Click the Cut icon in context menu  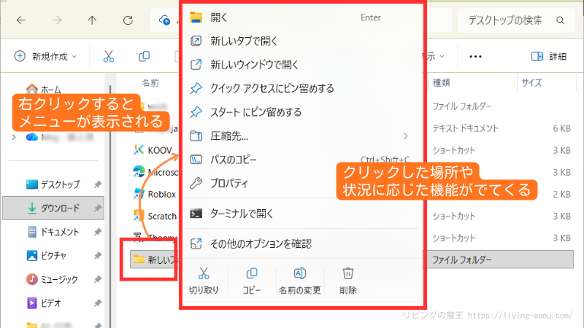click(x=204, y=275)
